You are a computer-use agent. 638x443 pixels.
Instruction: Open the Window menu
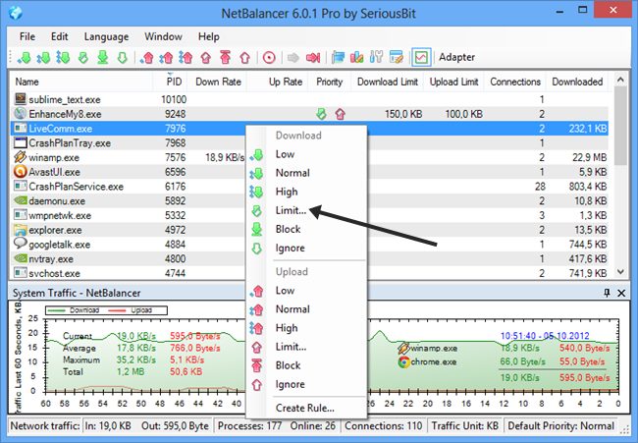pos(163,36)
